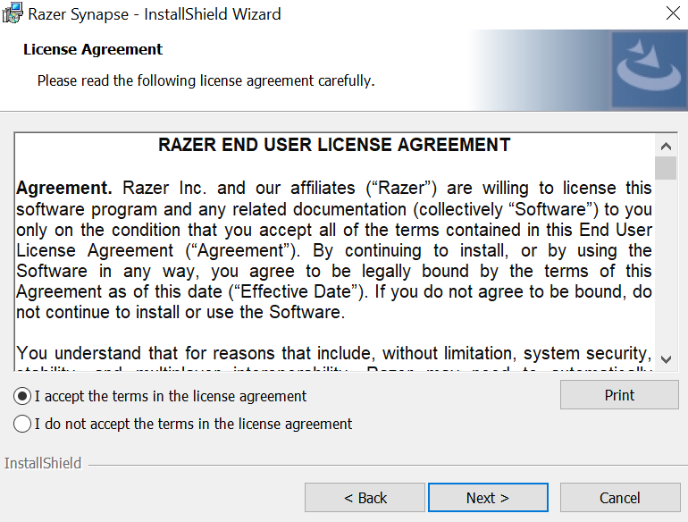The height and width of the screenshot is (522, 688).
Task: Click the InstallShield logo graphic in header
Action: (x=649, y=70)
